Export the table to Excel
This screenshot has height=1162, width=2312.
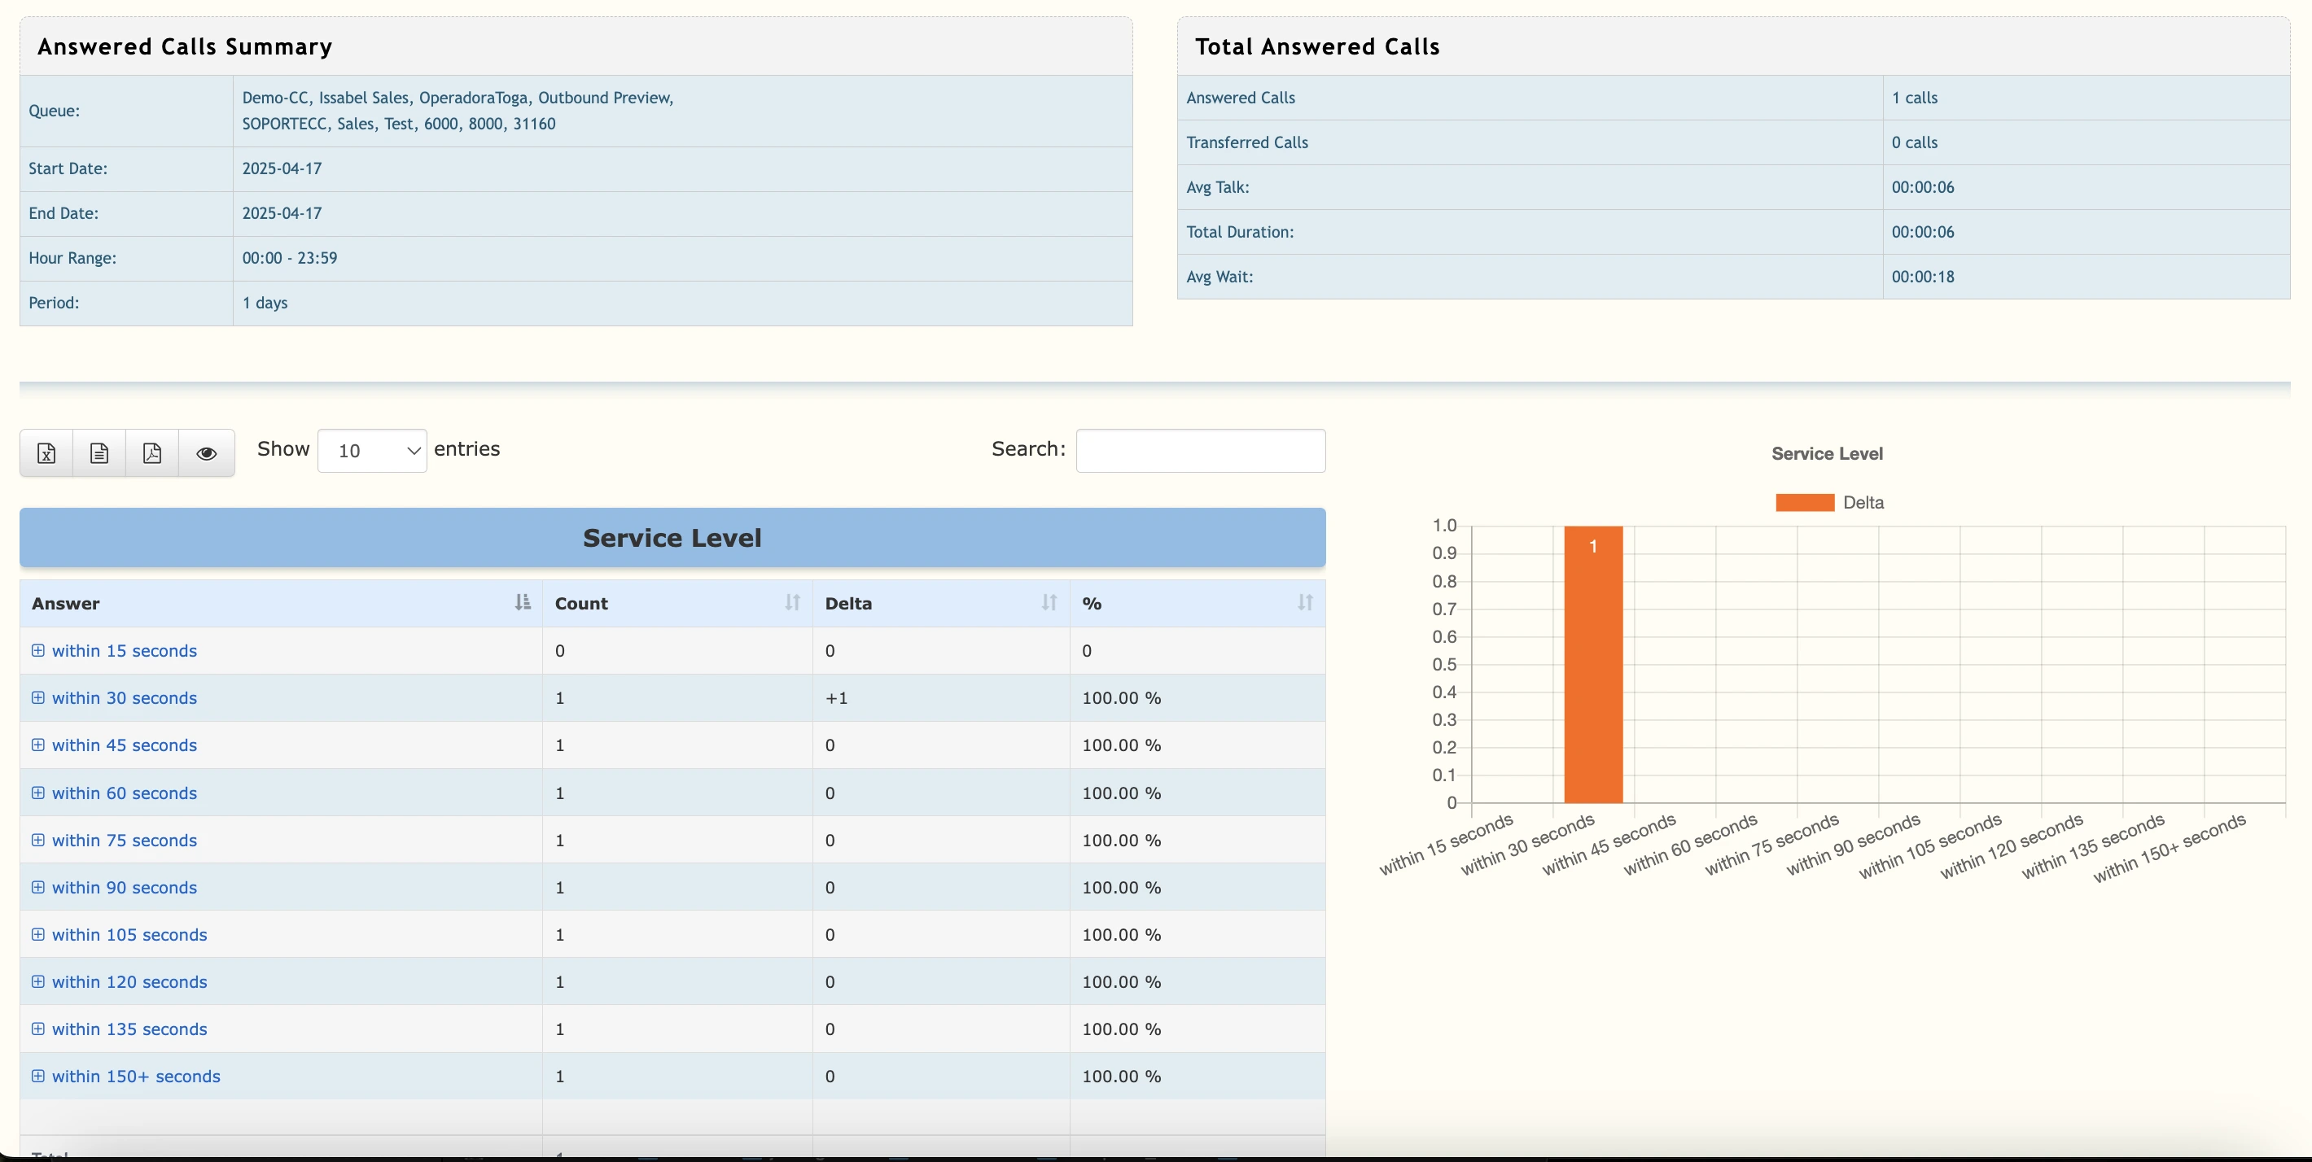point(45,453)
